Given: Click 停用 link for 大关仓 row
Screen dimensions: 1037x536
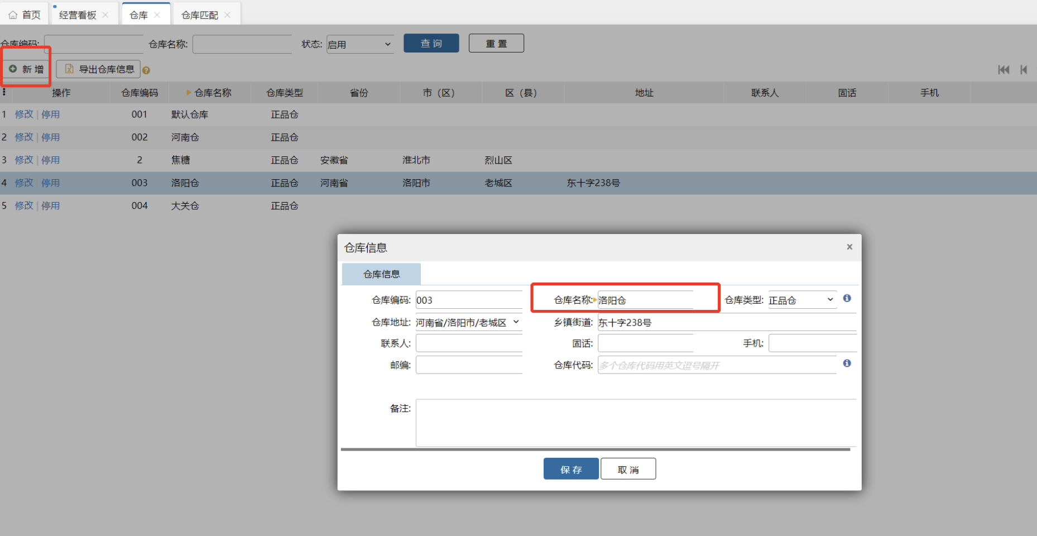Looking at the screenshot, I should coord(50,206).
